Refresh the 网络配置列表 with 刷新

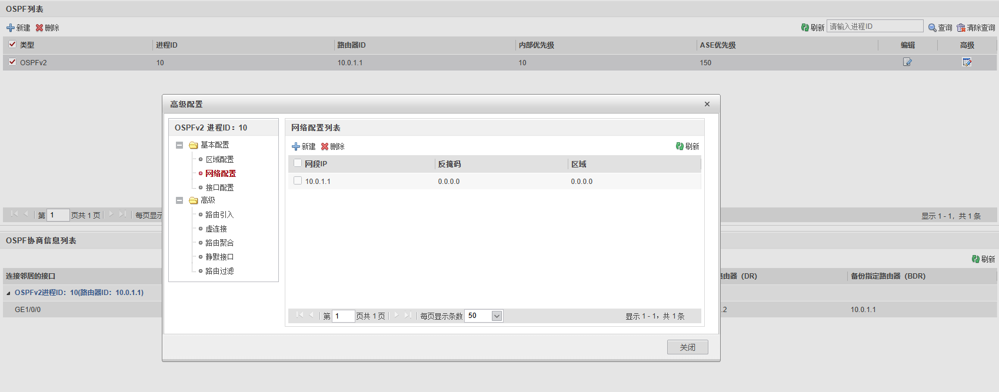coord(687,146)
